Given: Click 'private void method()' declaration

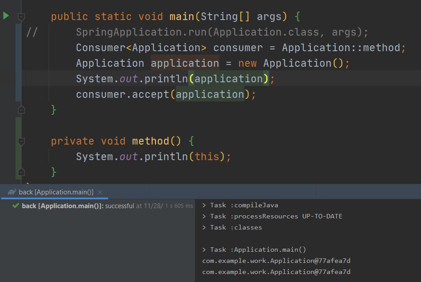Looking at the screenshot, I should 116,141.
